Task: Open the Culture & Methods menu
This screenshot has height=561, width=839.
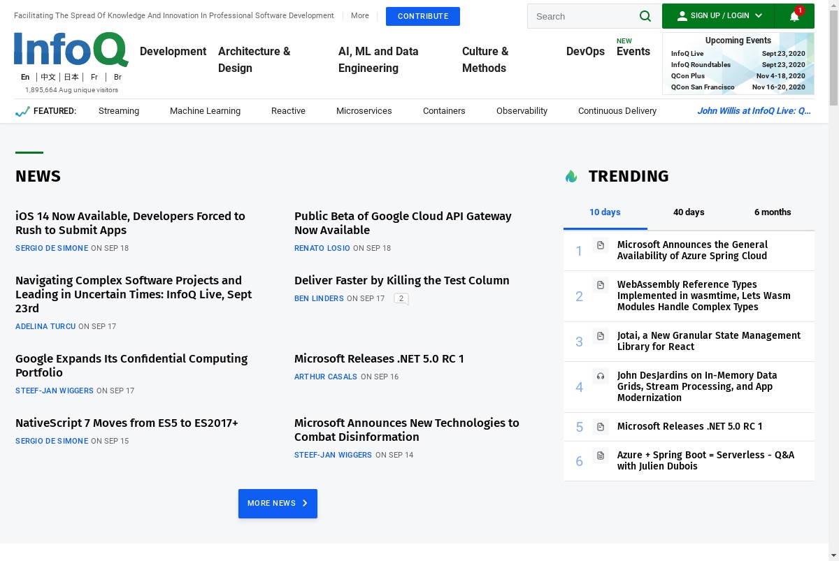Action: [x=485, y=59]
